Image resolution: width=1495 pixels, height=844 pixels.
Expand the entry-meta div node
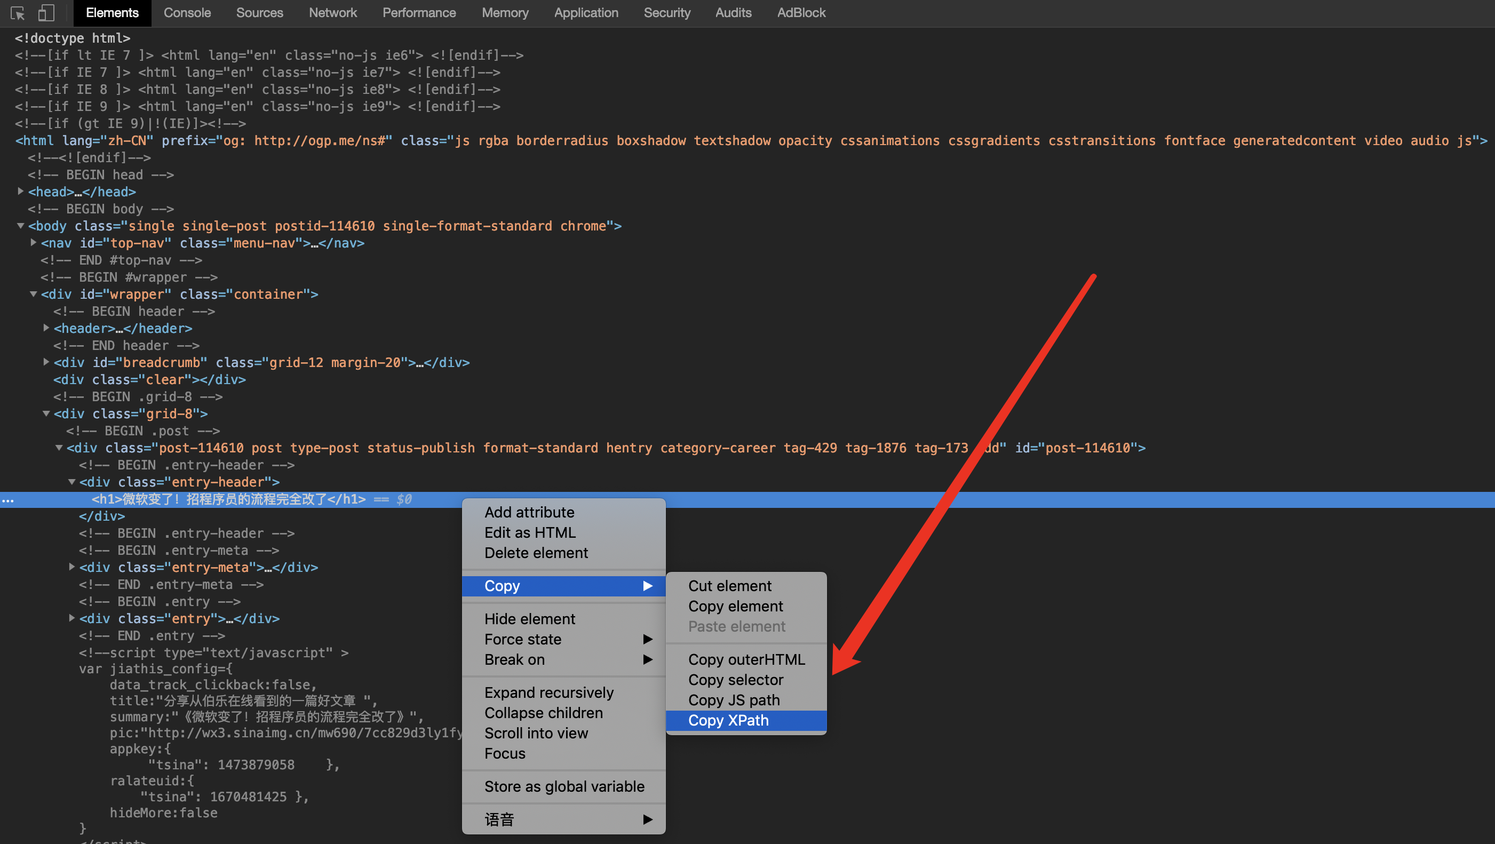coord(71,567)
